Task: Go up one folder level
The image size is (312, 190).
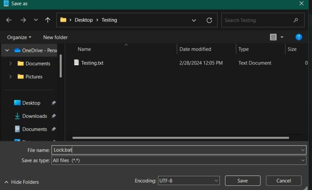Action: click(48, 20)
